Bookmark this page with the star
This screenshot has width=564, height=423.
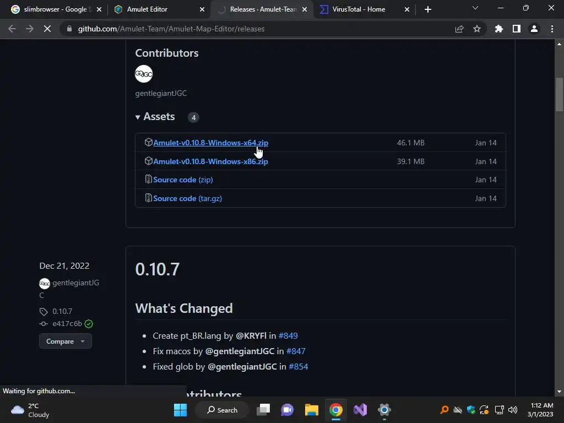tap(477, 29)
